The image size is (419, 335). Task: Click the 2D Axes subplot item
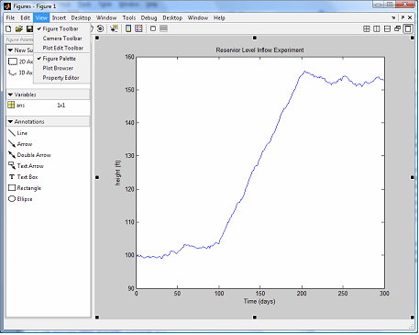pos(20,61)
